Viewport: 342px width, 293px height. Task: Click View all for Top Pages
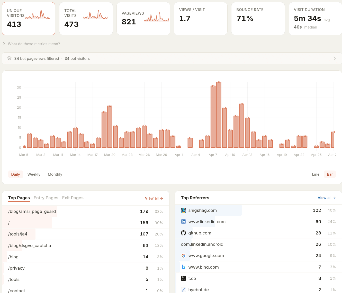154,198
